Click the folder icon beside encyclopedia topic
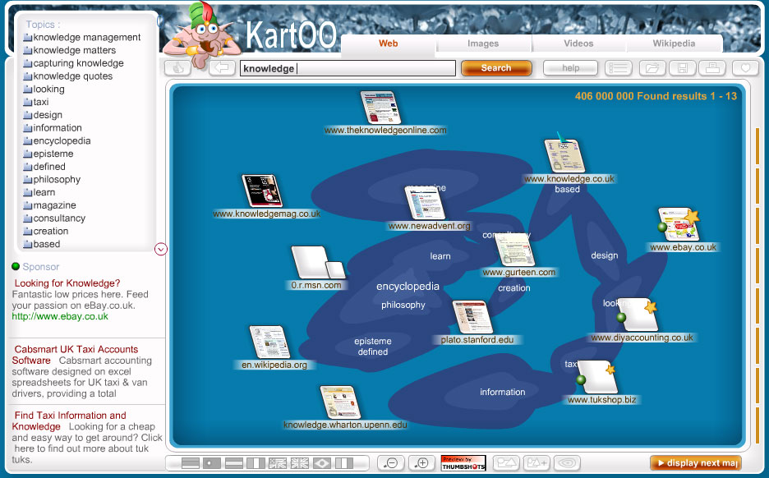 (28, 140)
